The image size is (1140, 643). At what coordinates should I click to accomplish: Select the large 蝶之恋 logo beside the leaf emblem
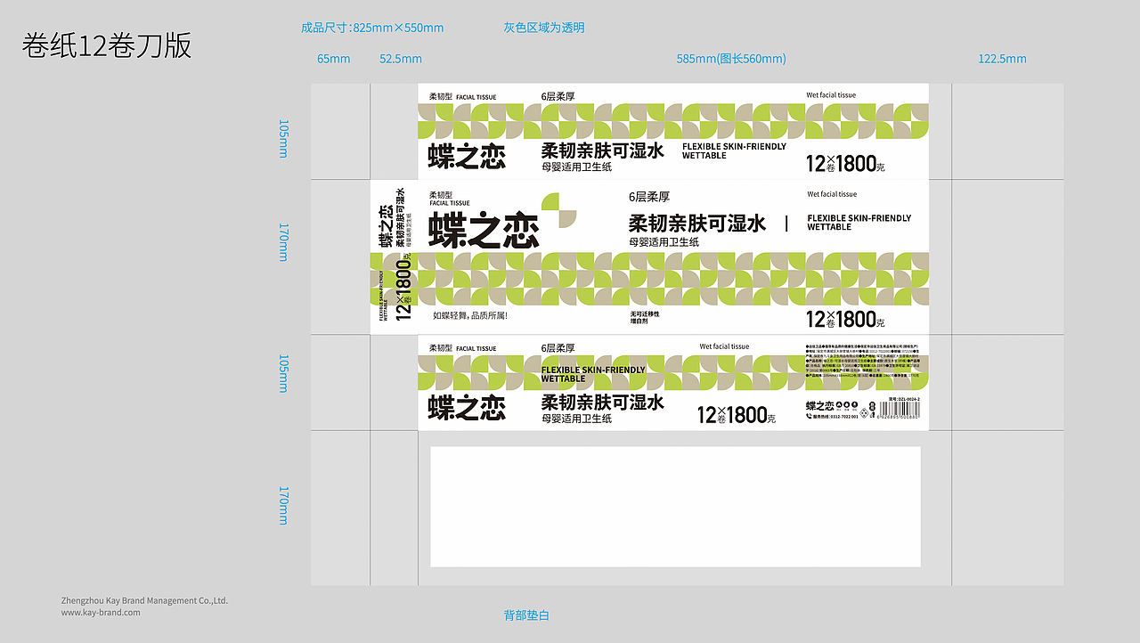coord(484,230)
